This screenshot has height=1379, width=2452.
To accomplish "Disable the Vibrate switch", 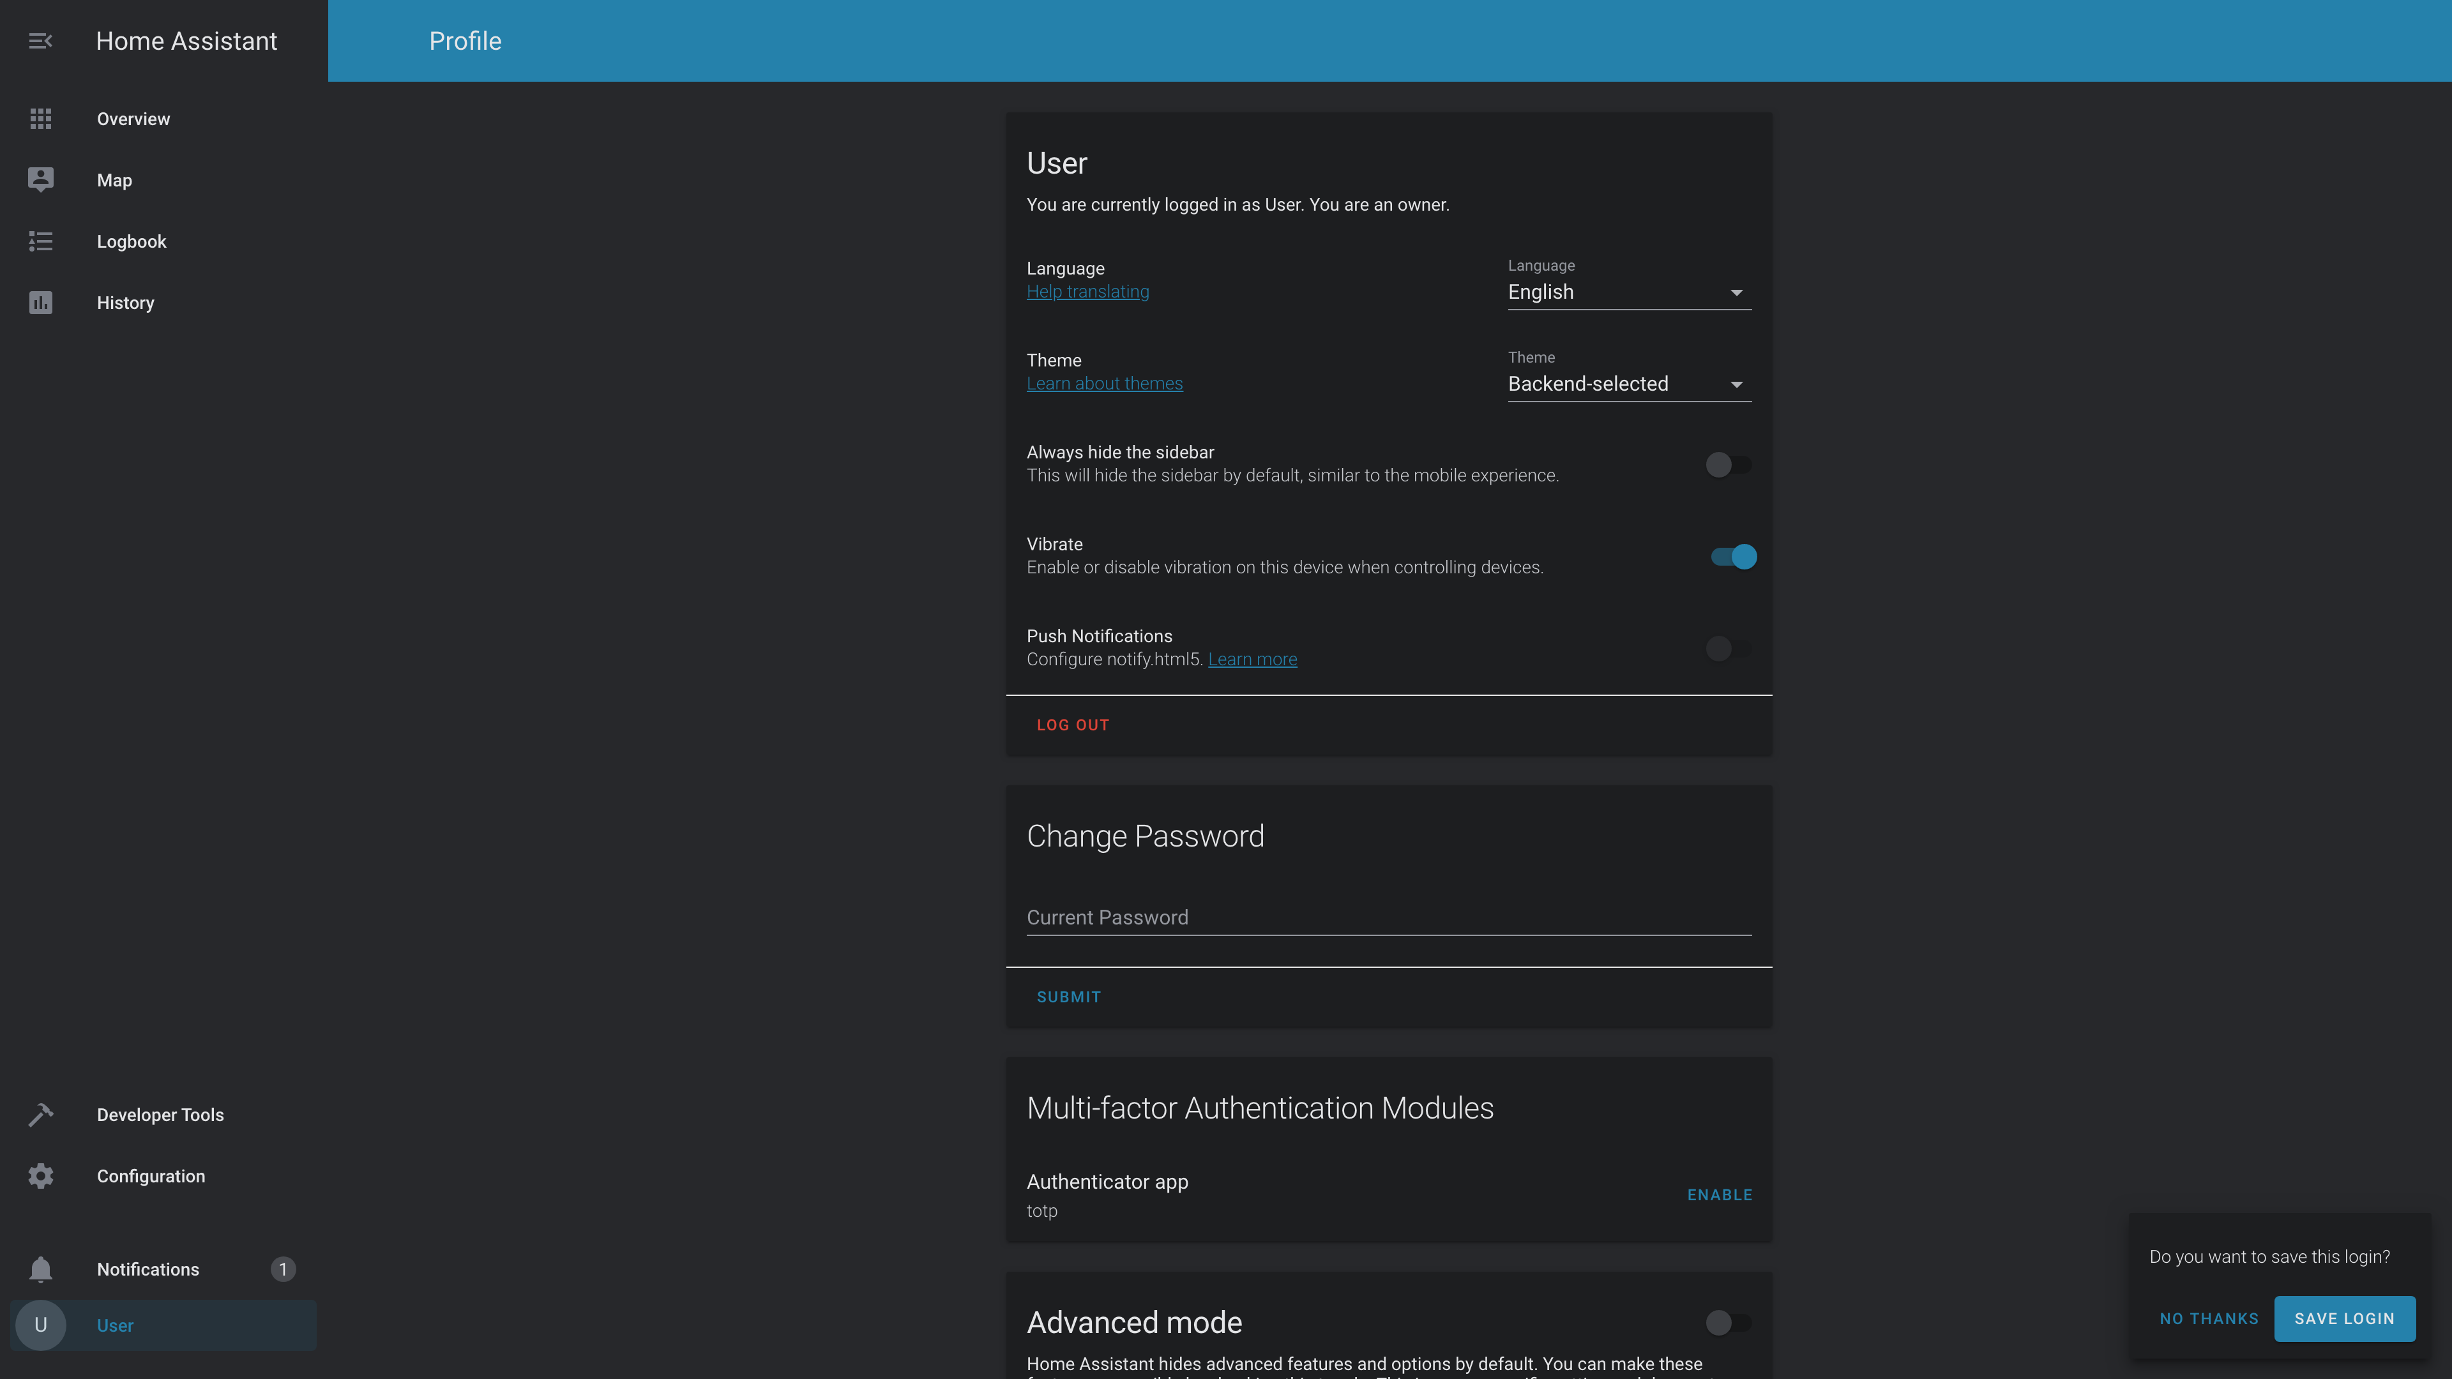I will 1732,557.
